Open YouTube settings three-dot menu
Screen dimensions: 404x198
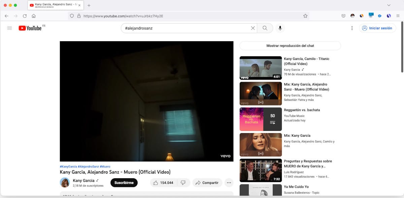click(352, 28)
